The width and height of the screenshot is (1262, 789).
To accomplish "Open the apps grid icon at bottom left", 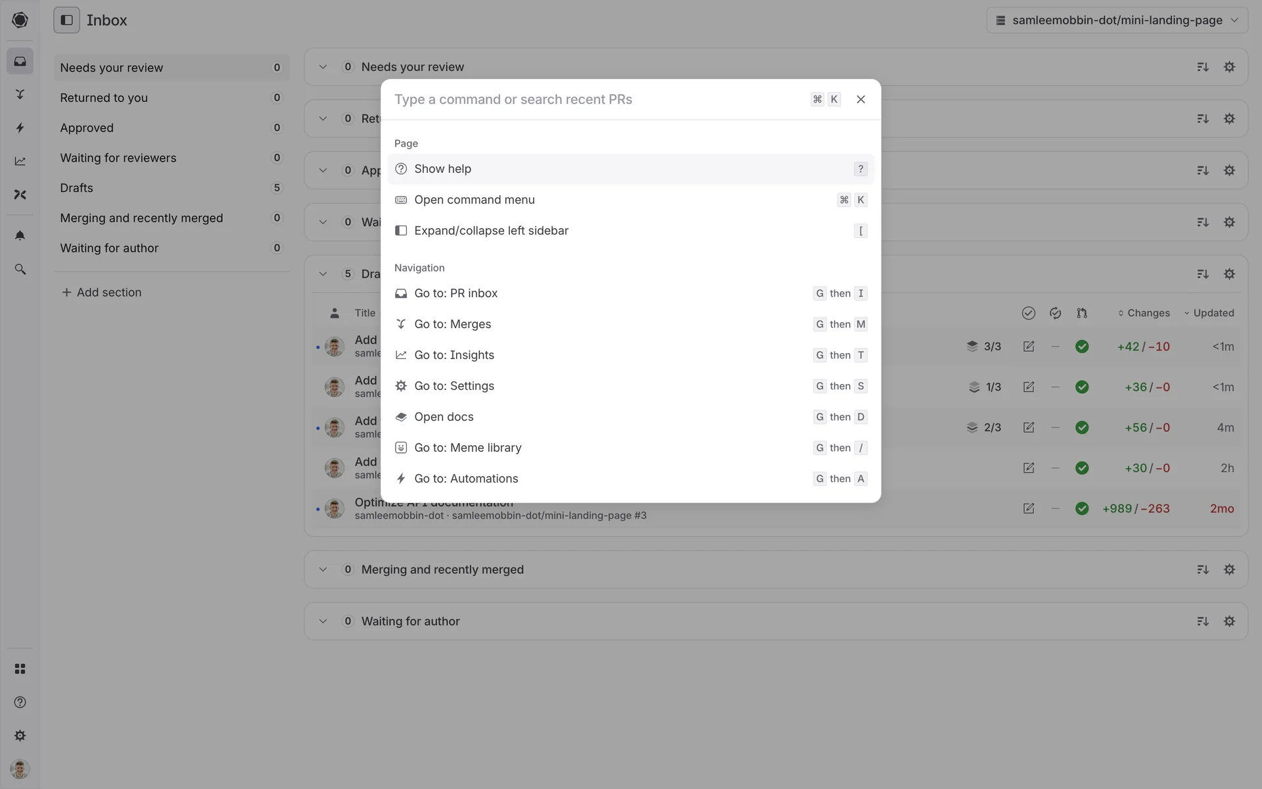I will (x=20, y=669).
